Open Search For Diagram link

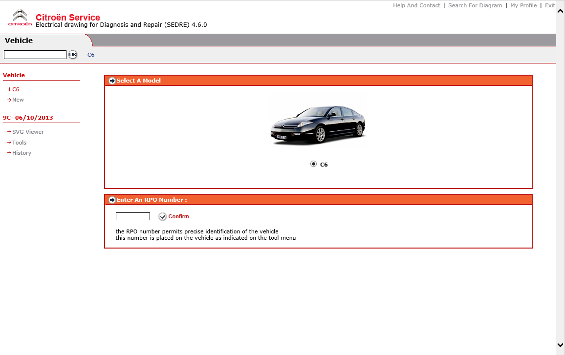475,5
